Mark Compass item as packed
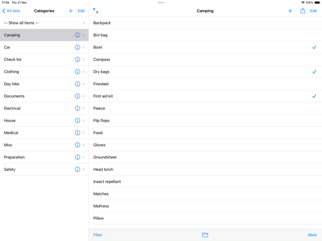The width and height of the screenshot is (322, 241). [205, 59]
